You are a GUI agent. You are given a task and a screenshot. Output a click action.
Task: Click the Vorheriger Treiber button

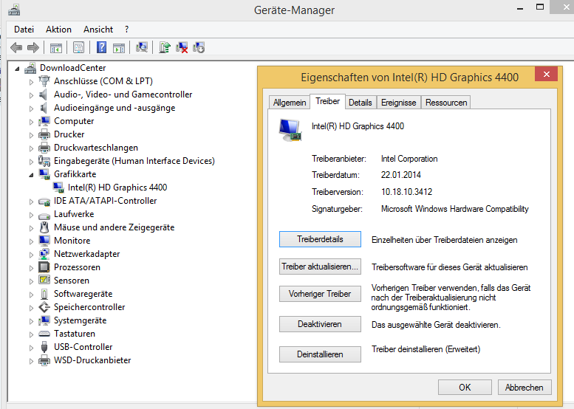[320, 294]
